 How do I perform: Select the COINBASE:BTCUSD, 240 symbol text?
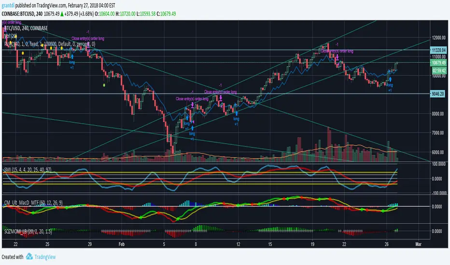pos(22,14)
